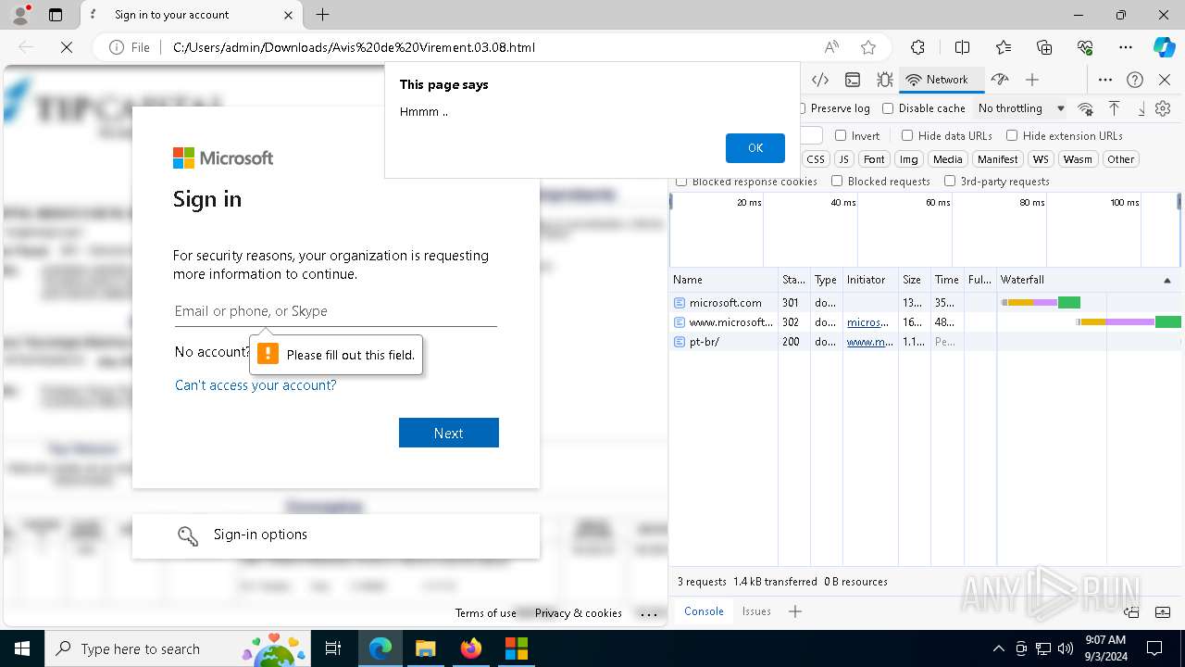Image resolution: width=1185 pixels, height=667 pixels.
Task: Enable Disable cache checkbox
Action: click(888, 108)
